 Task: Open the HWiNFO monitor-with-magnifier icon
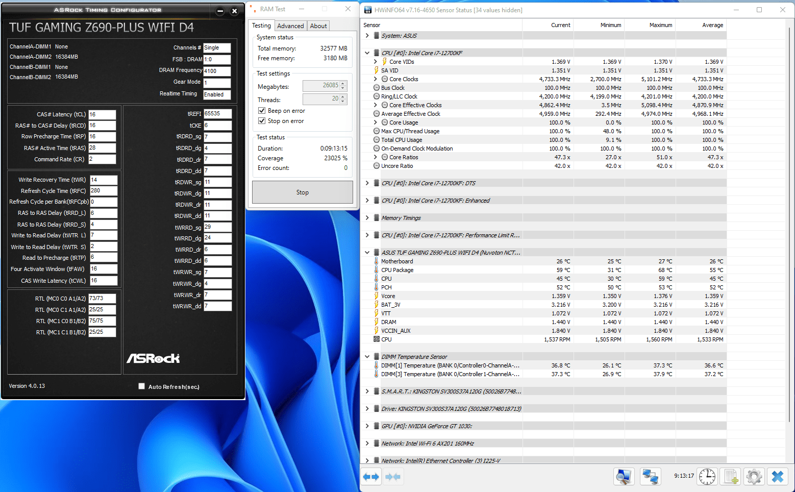624,477
